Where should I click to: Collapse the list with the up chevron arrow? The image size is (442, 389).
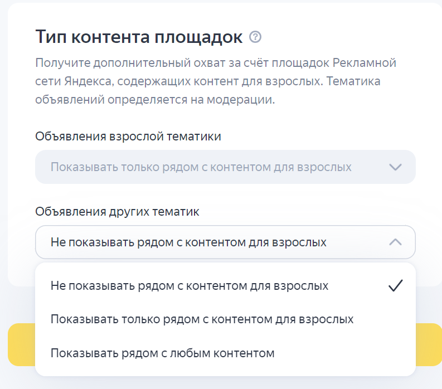click(x=395, y=242)
